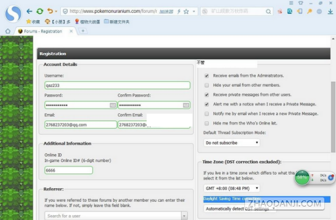Click the Online ID field with 6666
Screen dimensions: 336x220
(x=68, y=170)
